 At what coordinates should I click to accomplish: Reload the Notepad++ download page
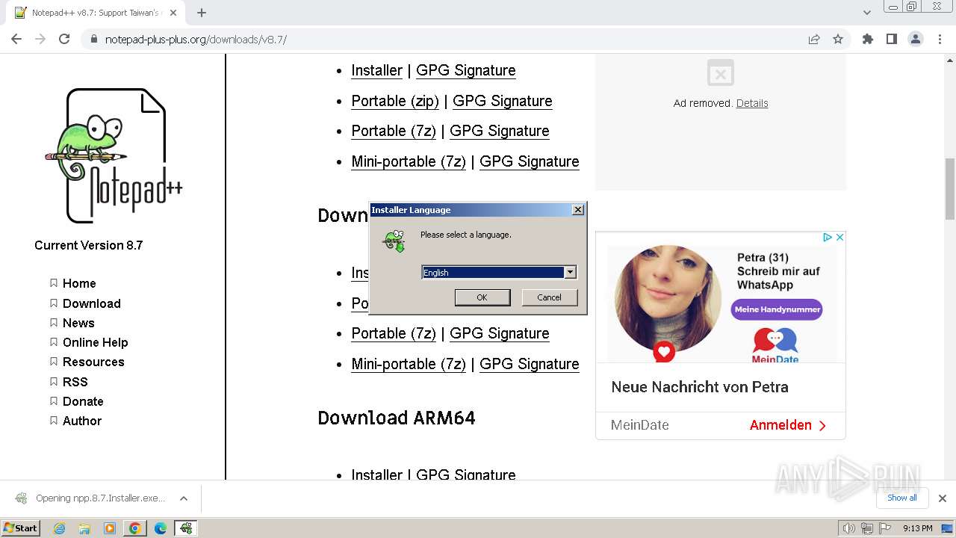[64, 39]
